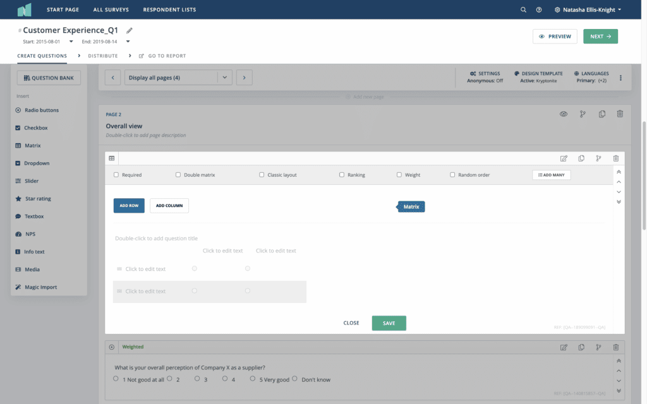This screenshot has width=647, height=404.
Task: Open the Natasha Ellis-Knight user menu
Action: coord(588,10)
